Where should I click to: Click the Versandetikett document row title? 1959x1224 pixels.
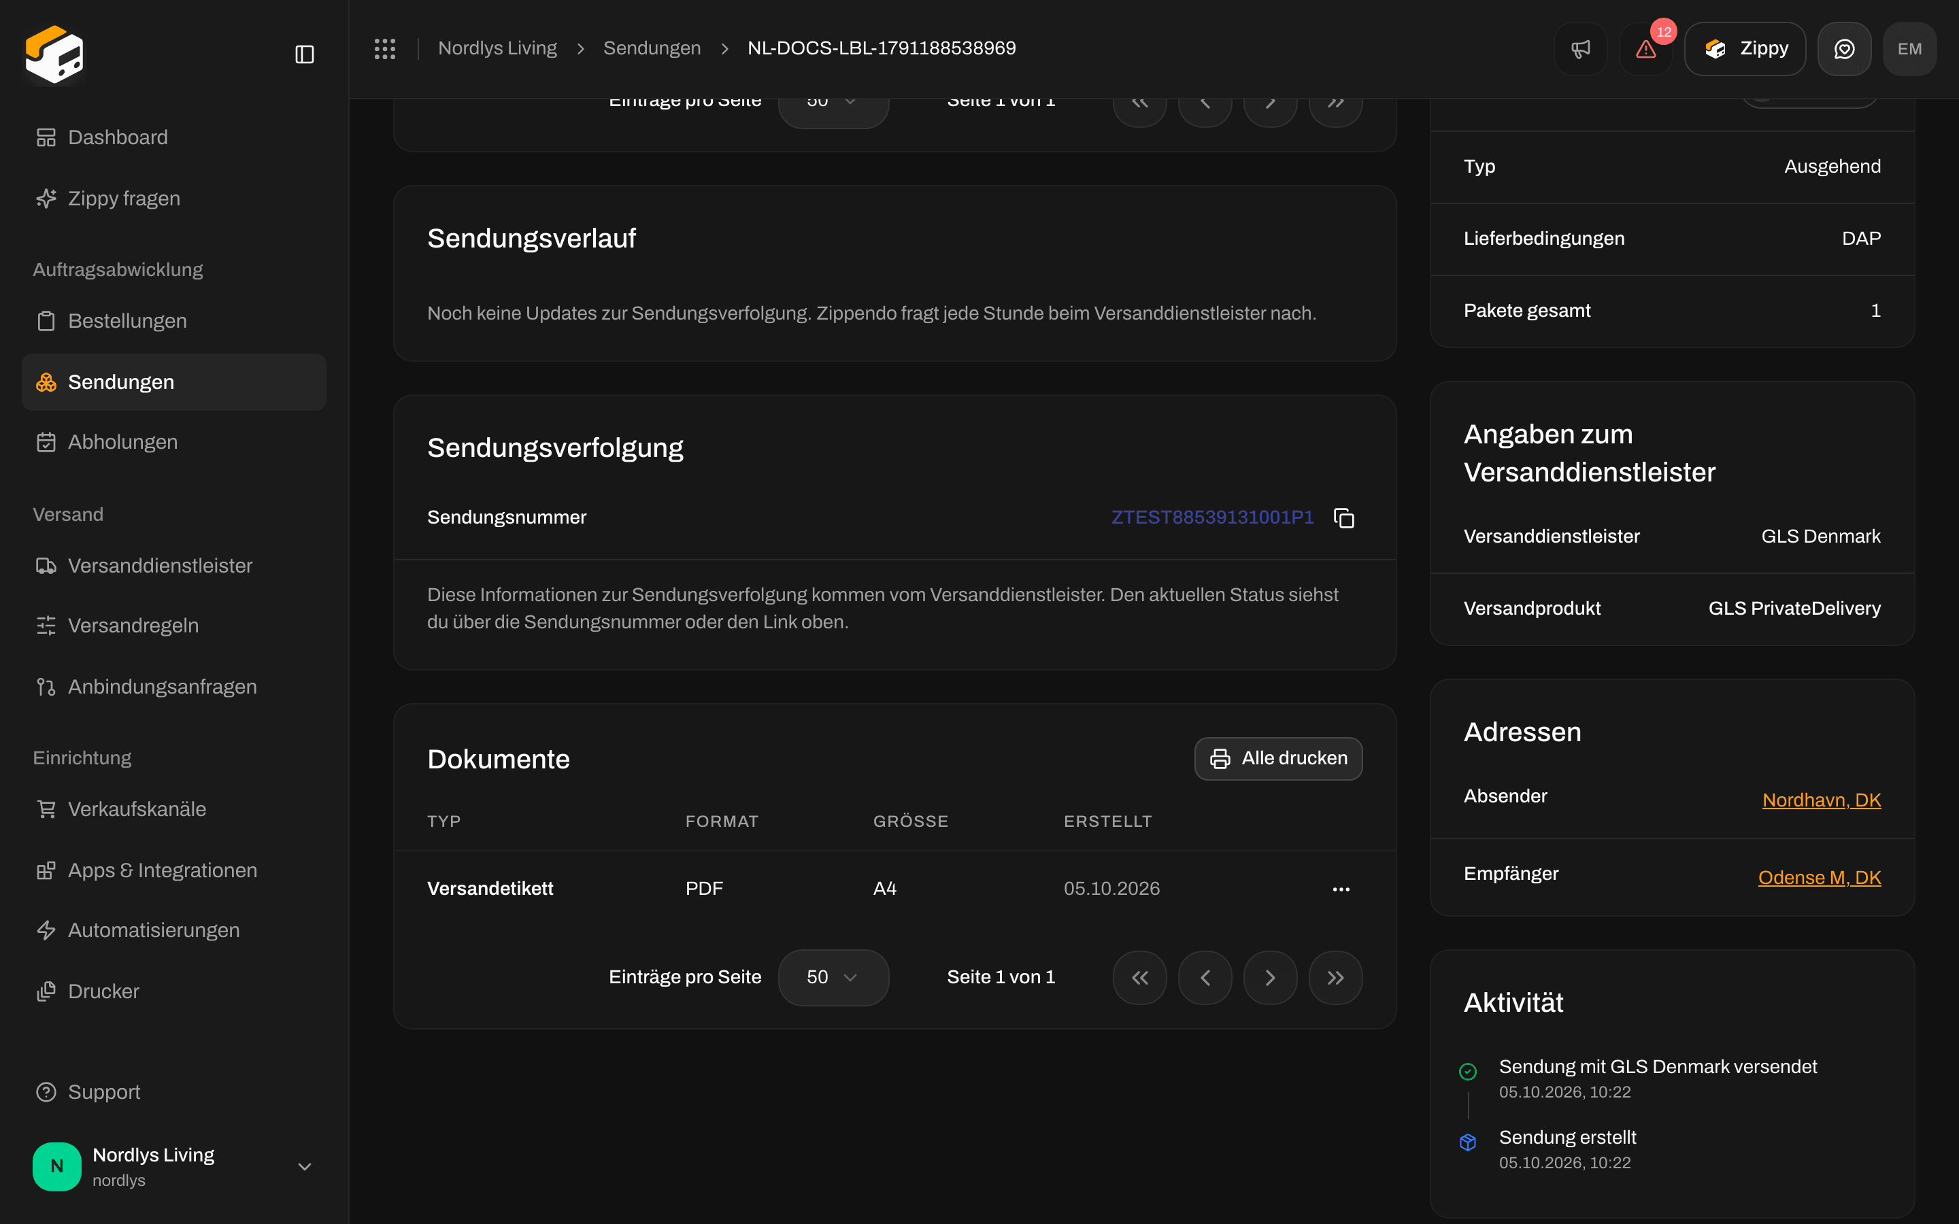click(x=490, y=889)
